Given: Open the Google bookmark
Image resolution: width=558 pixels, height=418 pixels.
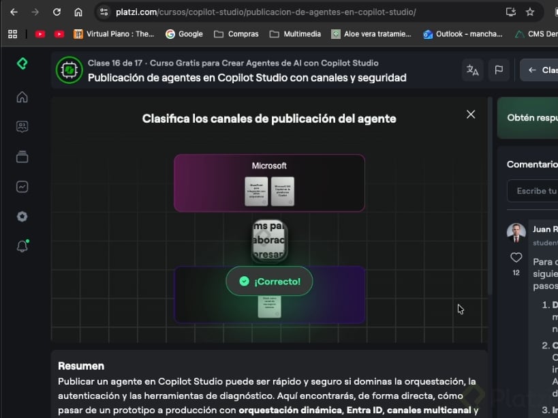Looking at the screenshot, I should point(185,34).
